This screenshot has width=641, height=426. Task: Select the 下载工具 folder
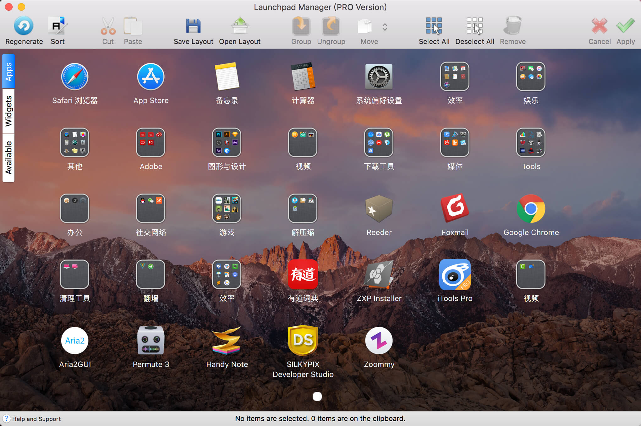click(379, 143)
